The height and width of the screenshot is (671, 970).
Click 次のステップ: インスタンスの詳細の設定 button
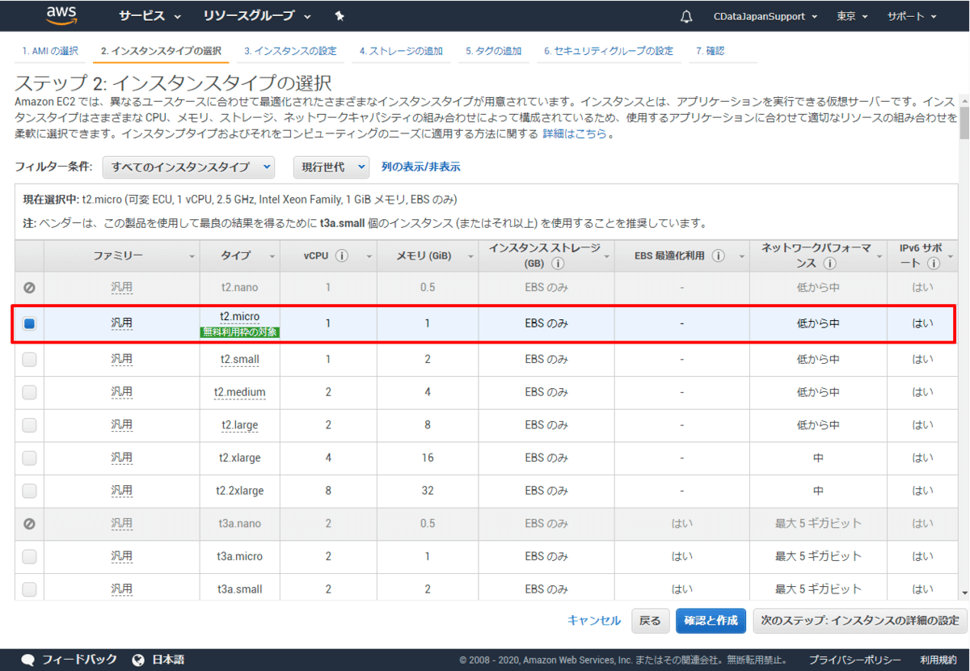(859, 621)
